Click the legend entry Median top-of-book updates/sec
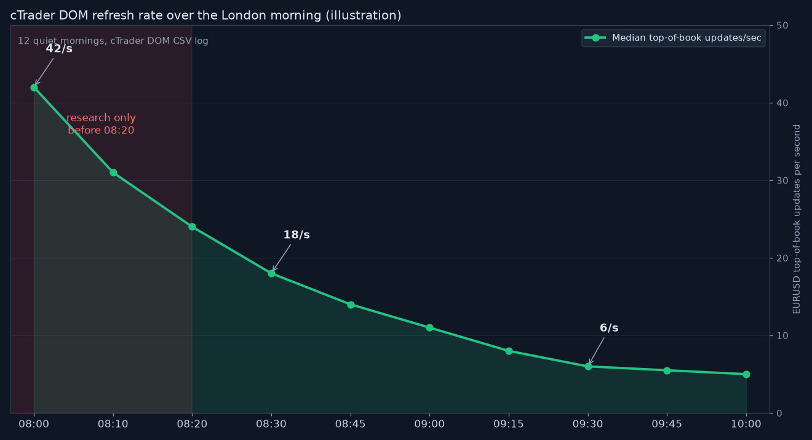The width and height of the screenshot is (812, 440). pos(674,38)
